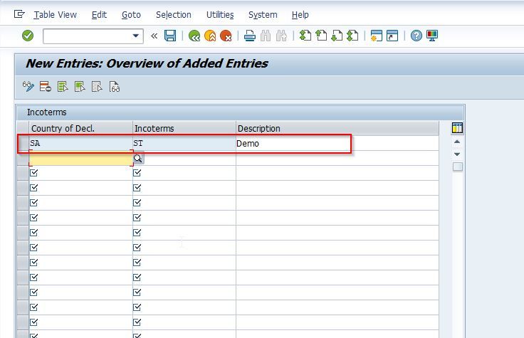Image resolution: width=524 pixels, height=338 pixels.
Task: Select the ST cell in Incoterms column
Action: coord(184,143)
